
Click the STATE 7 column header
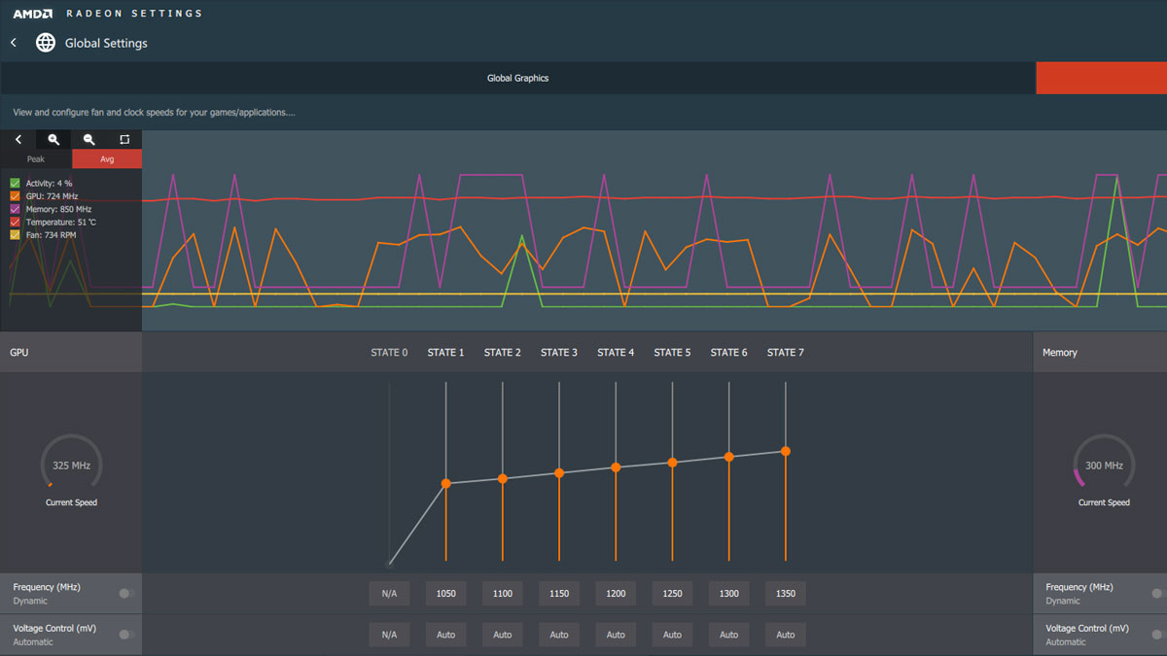click(x=786, y=353)
